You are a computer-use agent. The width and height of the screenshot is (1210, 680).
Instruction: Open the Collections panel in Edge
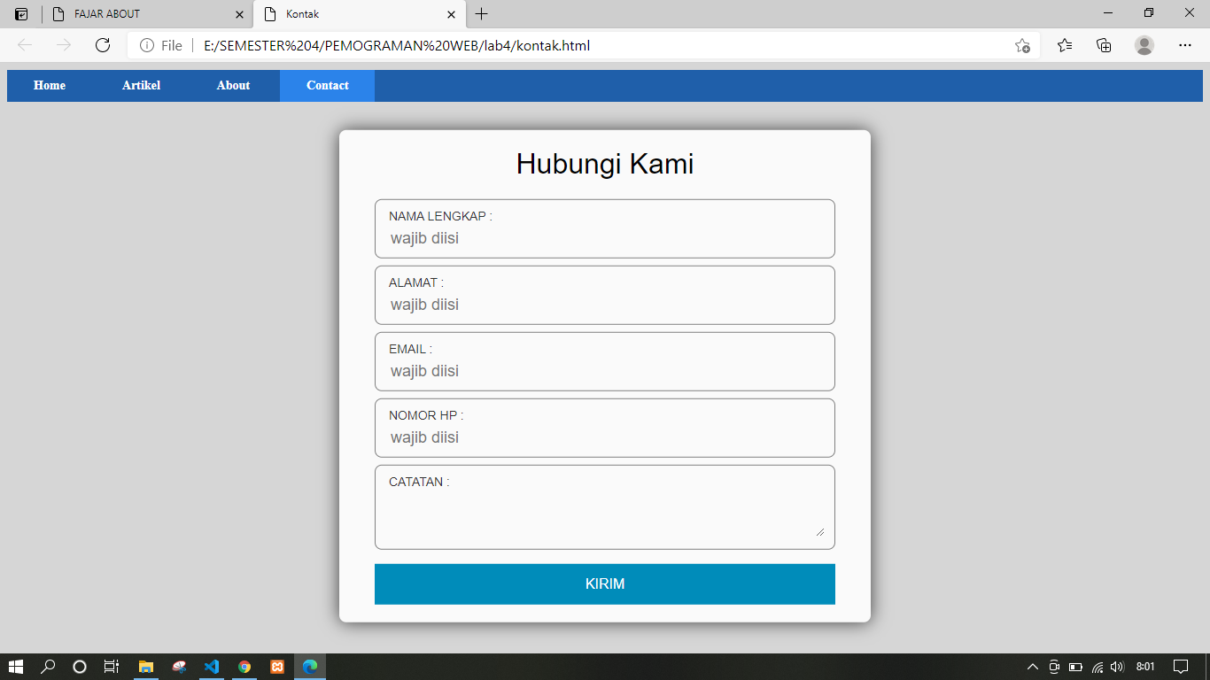tap(1104, 45)
